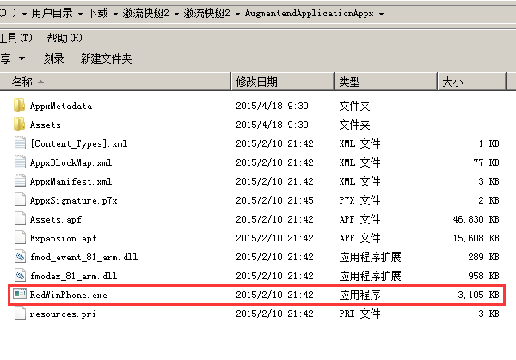Click the 3,105 KB size value
This screenshot has width=516, height=360.
478,295
